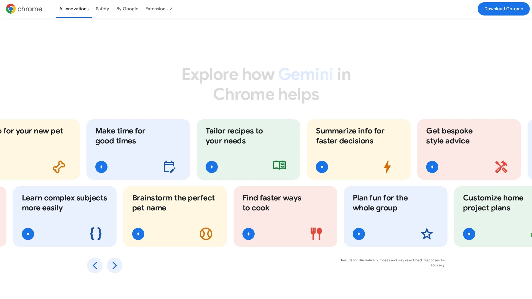This screenshot has height=299, width=532.
Task: Click the crossed tools style icon
Action: pyautogui.click(x=501, y=167)
